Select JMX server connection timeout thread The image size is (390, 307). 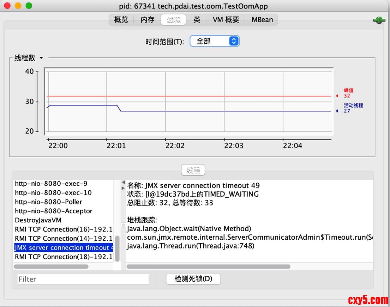[64, 248]
